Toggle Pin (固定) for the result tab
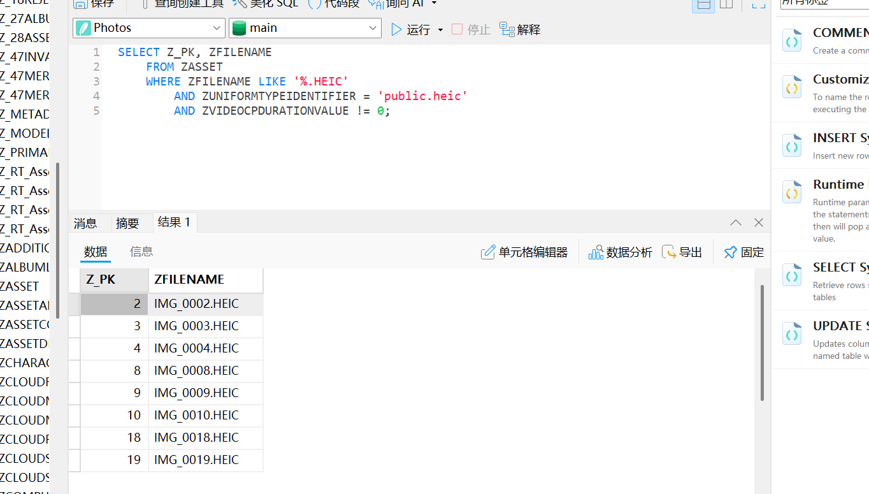869x494 pixels. point(743,252)
